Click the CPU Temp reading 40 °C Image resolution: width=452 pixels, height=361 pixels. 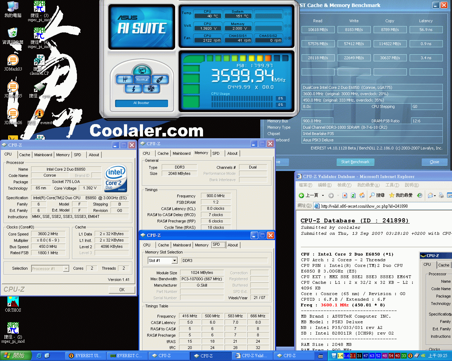pos(208,16)
